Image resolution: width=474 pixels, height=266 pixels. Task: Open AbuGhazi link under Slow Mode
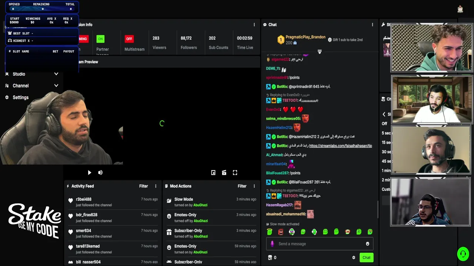coord(200,205)
